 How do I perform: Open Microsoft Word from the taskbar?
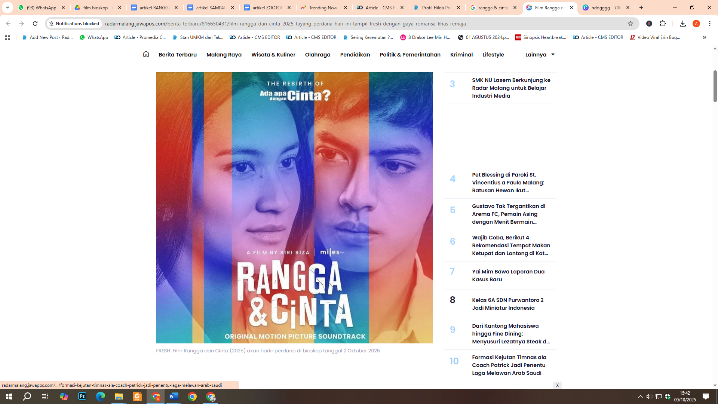tap(174, 397)
